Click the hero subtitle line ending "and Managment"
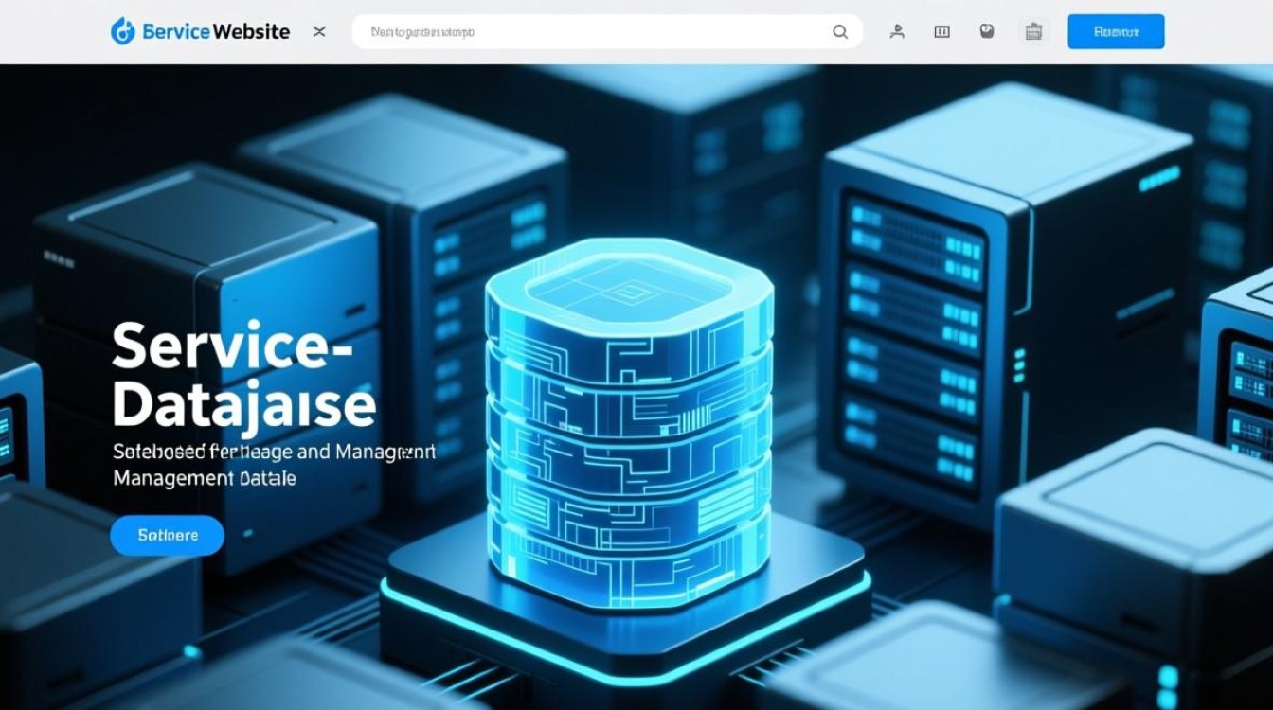This screenshot has width=1273, height=710. pyautogui.click(x=274, y=452)
